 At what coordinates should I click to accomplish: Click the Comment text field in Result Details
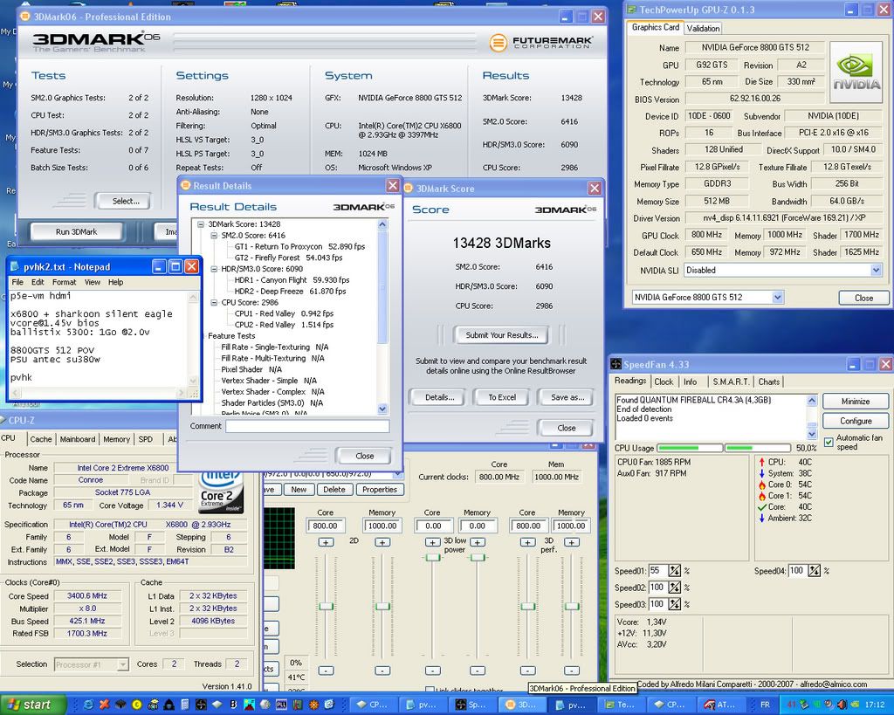pos(306,426)
